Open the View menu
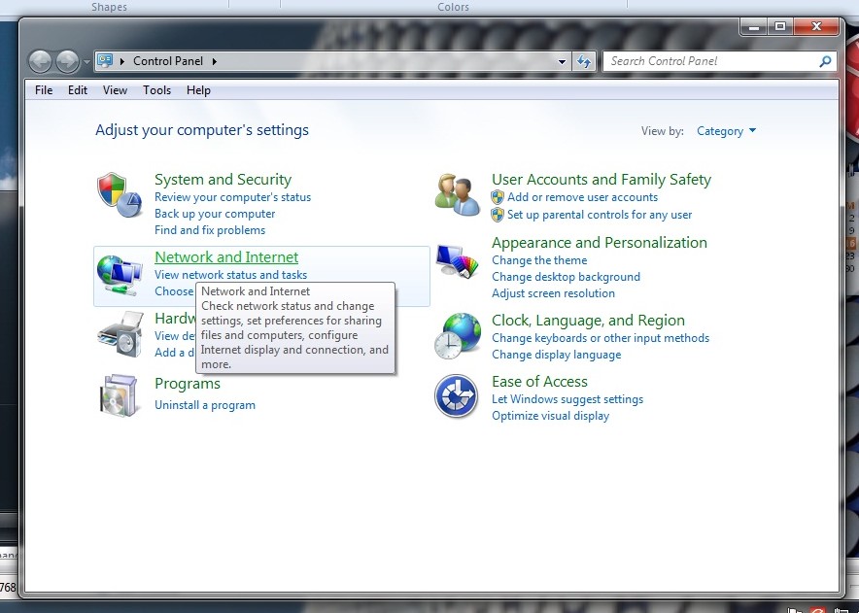 point(115,90)
